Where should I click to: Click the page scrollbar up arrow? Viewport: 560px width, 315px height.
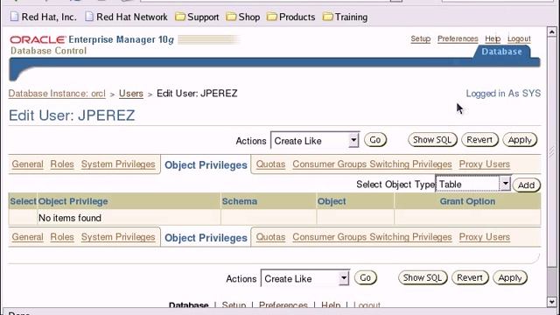(x=552, y=31)
